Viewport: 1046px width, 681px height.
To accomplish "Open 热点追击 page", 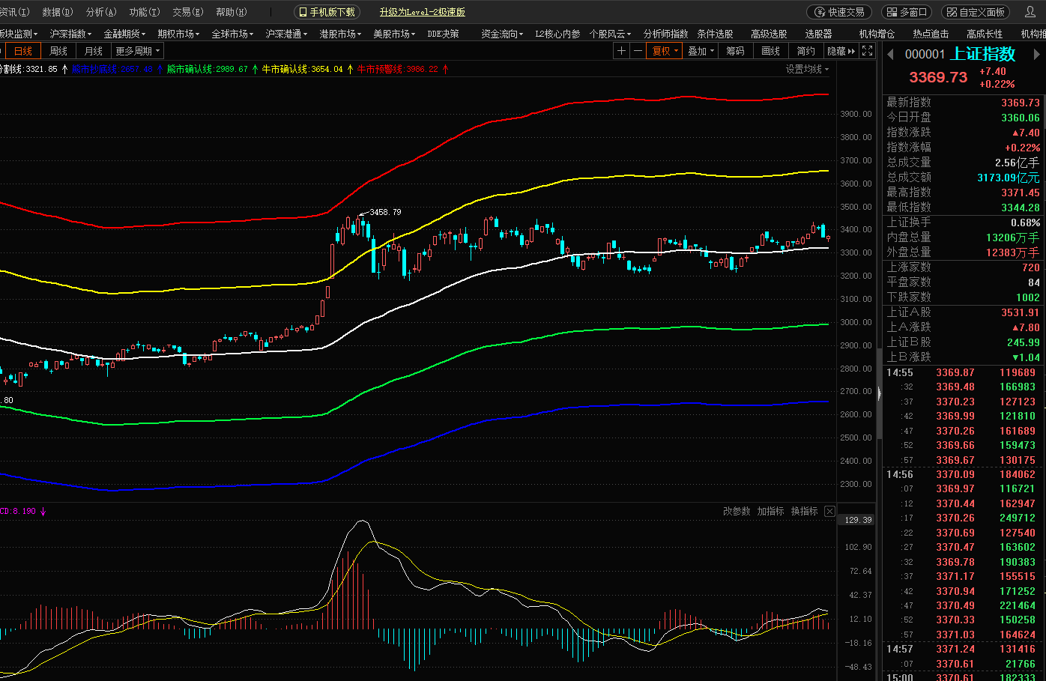I will click(x=931, y=34).
